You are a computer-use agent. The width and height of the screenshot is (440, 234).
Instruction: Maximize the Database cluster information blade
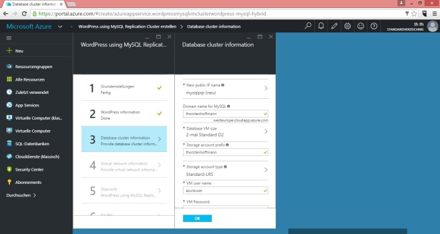tap(260, 37)
